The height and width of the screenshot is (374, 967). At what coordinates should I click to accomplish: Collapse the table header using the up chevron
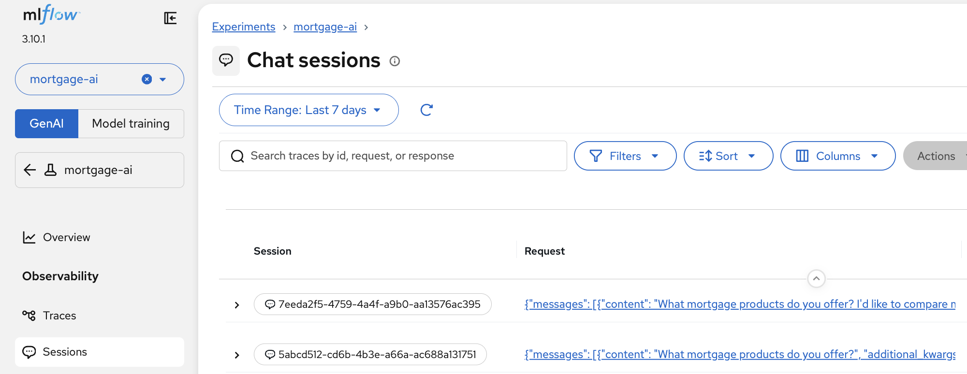pos(816,278)
